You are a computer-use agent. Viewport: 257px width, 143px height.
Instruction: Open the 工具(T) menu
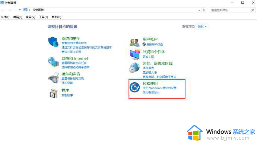(x=43, y=17)
